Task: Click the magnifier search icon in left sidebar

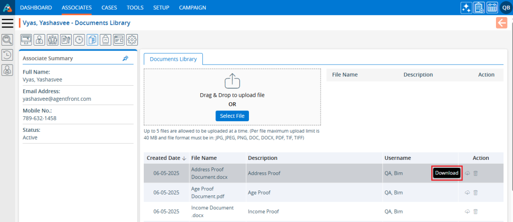Action: pyautogui.click(x=8, y=40)
